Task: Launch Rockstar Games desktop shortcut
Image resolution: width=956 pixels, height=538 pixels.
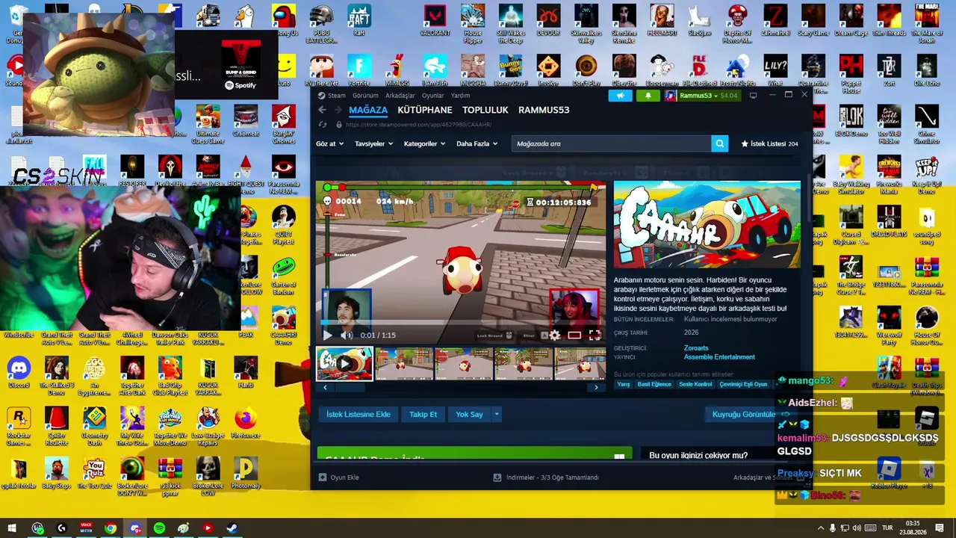Action: point(19,426)
